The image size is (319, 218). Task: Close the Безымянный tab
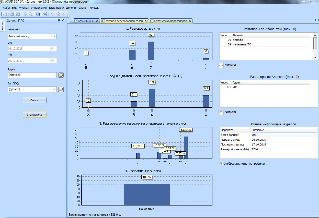click(x=97, y=21)
